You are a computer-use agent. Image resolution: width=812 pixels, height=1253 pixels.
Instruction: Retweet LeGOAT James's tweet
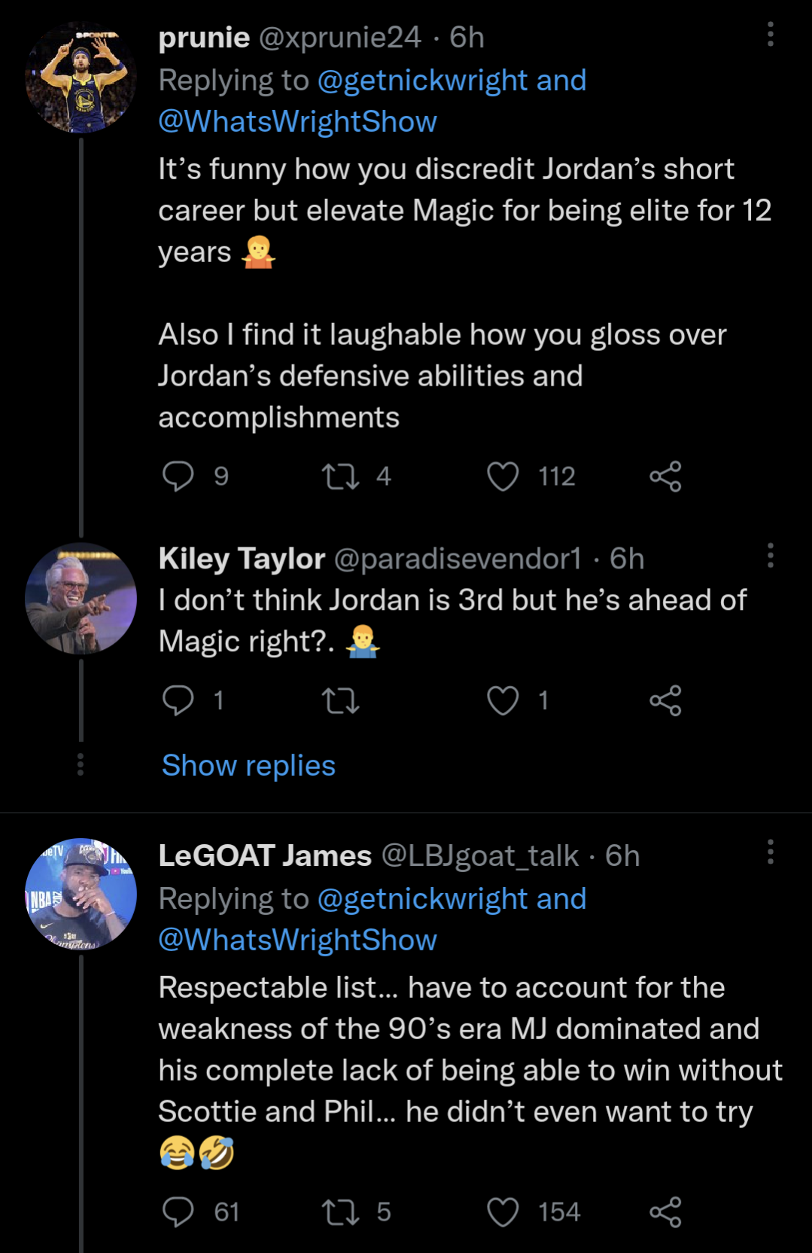point(340,1212)
